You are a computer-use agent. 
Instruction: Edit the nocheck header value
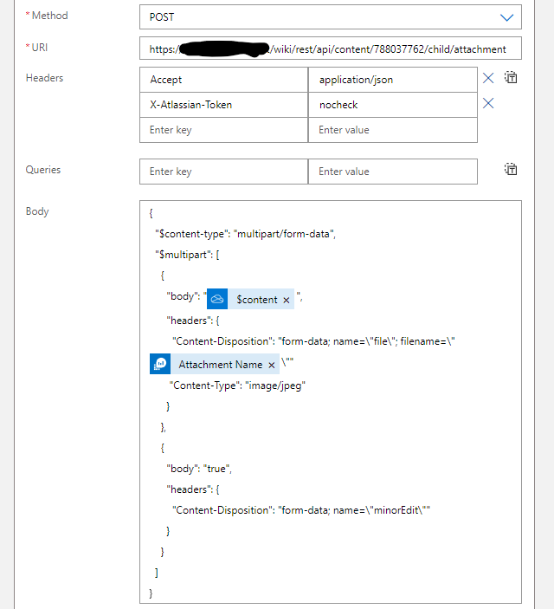point(393,105)
